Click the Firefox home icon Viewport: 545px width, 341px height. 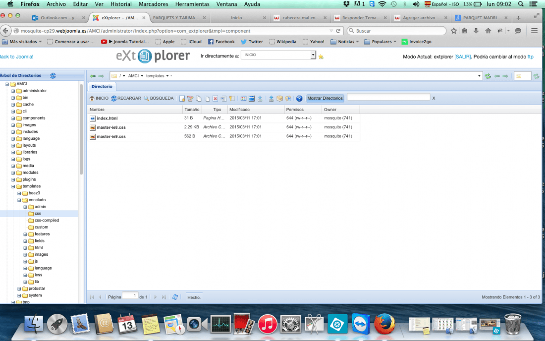488,31
